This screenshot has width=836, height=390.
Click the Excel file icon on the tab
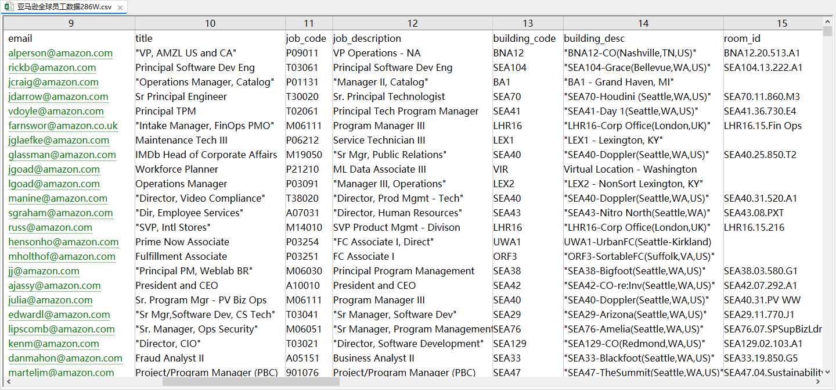coord(9,7)
